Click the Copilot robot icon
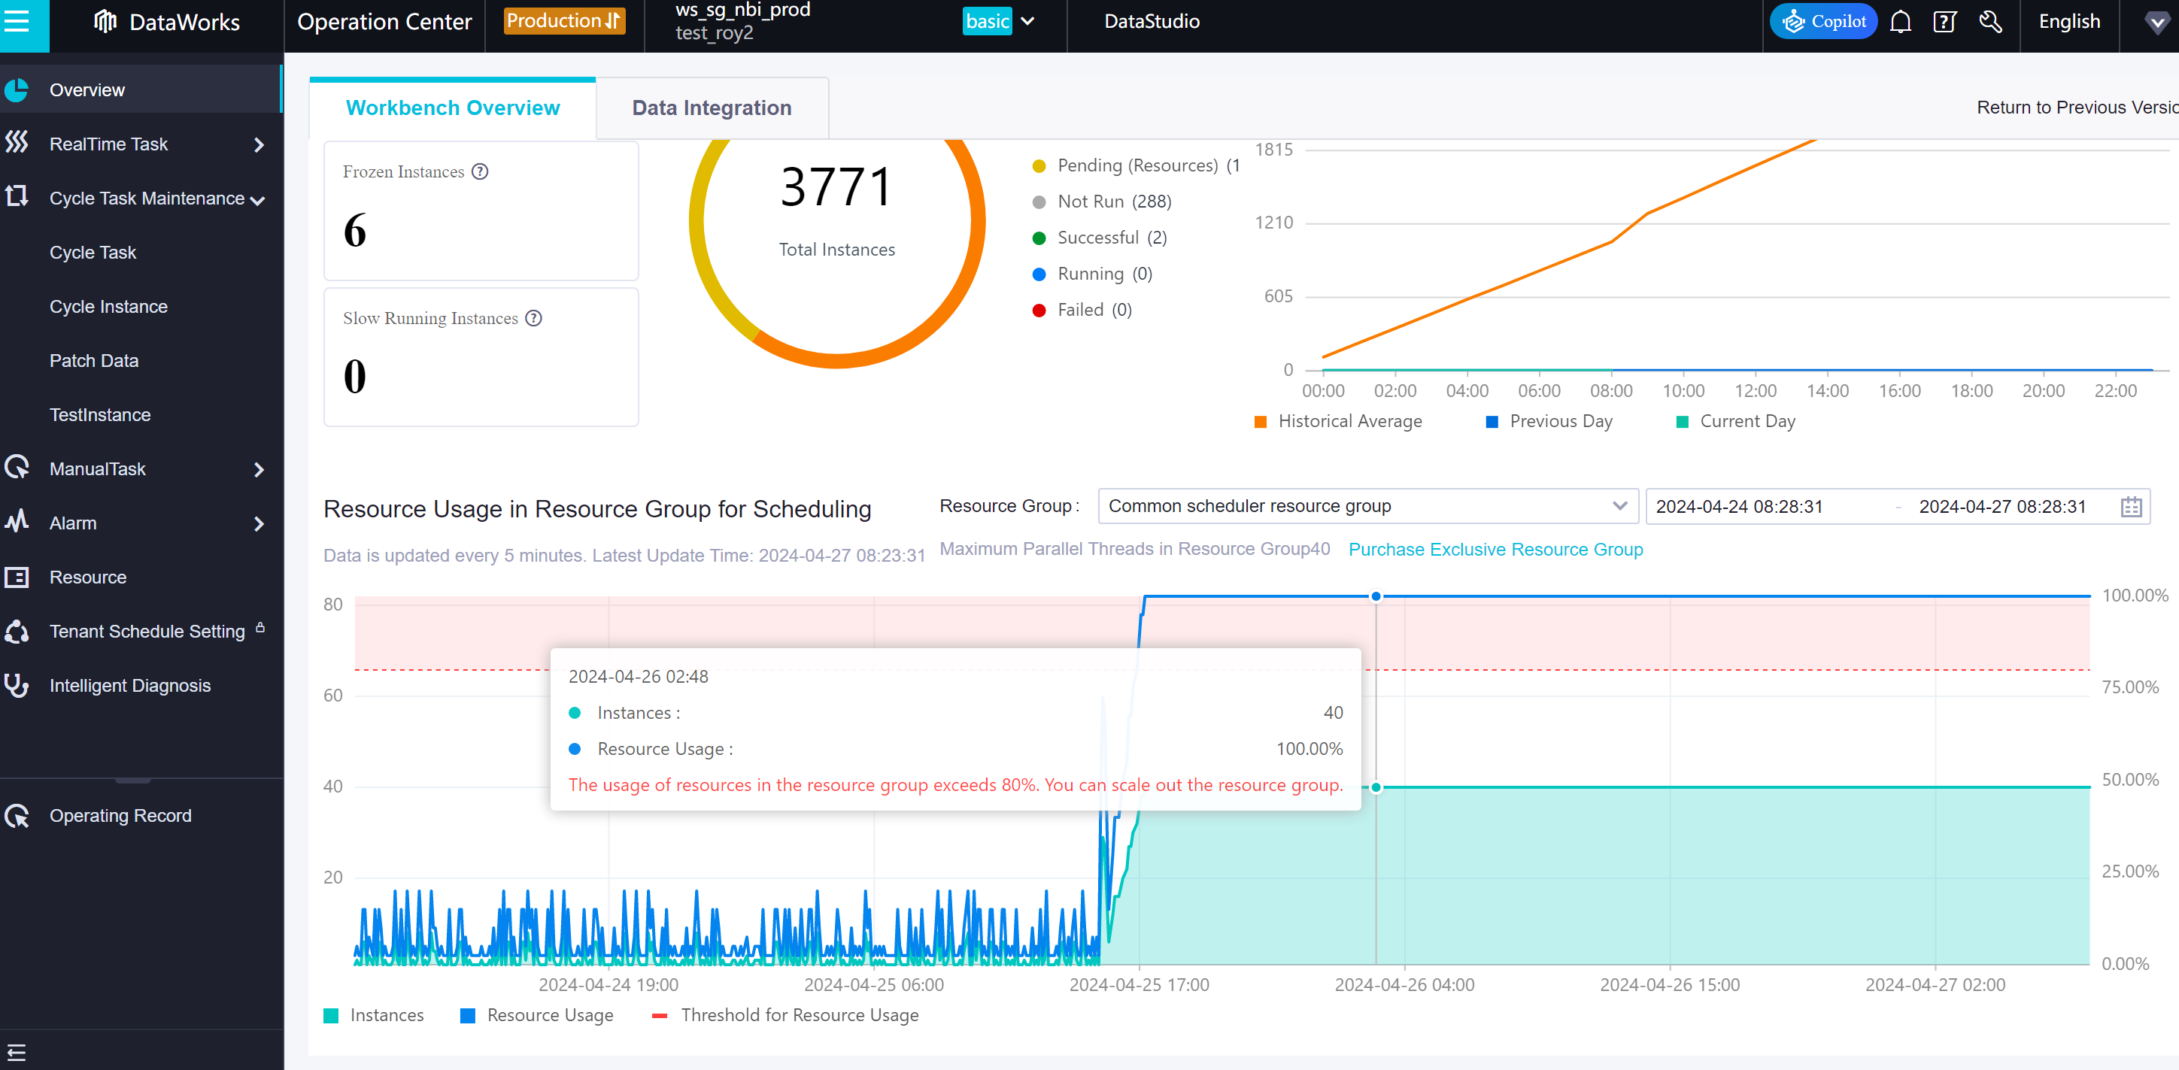 pyautogui.click(x=1793, y=22)
